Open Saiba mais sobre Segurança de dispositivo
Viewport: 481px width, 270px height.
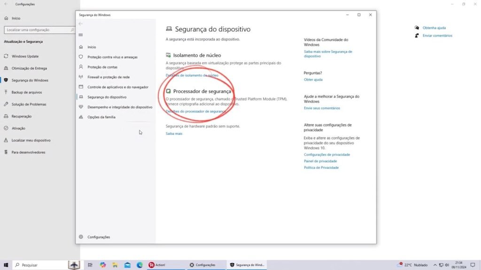pyautogui.click(x=328, y=54)
